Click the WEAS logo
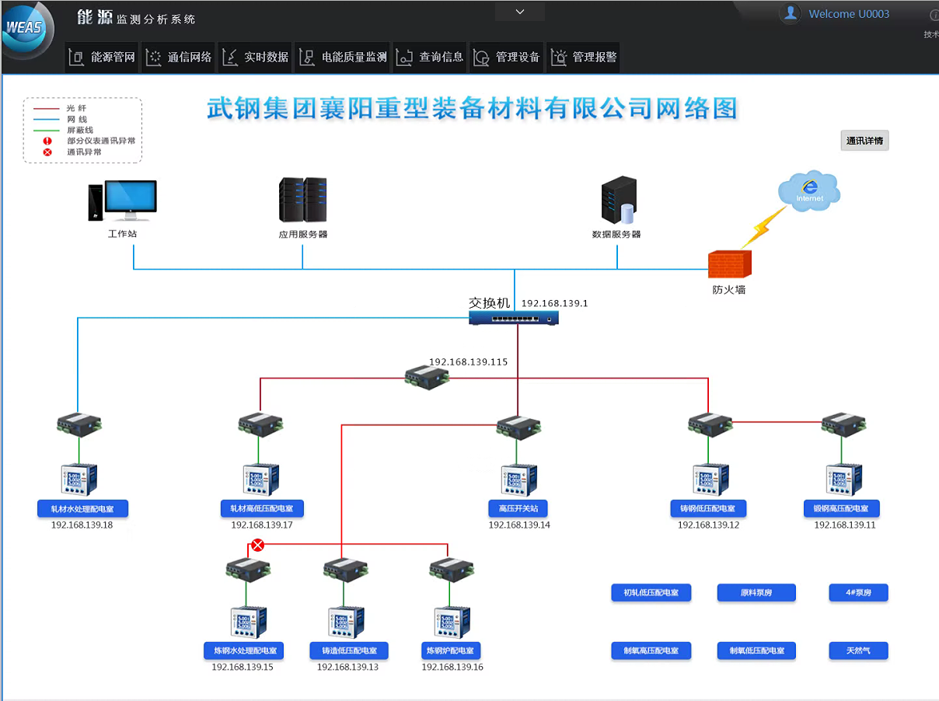Screen dimensions: 939x701 tap(25, 30)
